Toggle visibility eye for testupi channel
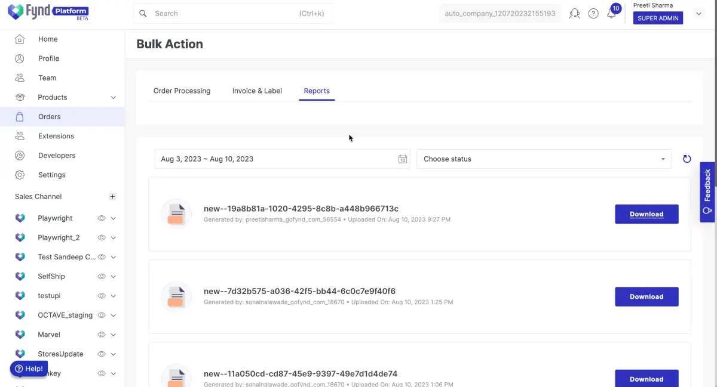Image resolution: width=717 pixels, height=387 pixels. (x=102, y=296)
